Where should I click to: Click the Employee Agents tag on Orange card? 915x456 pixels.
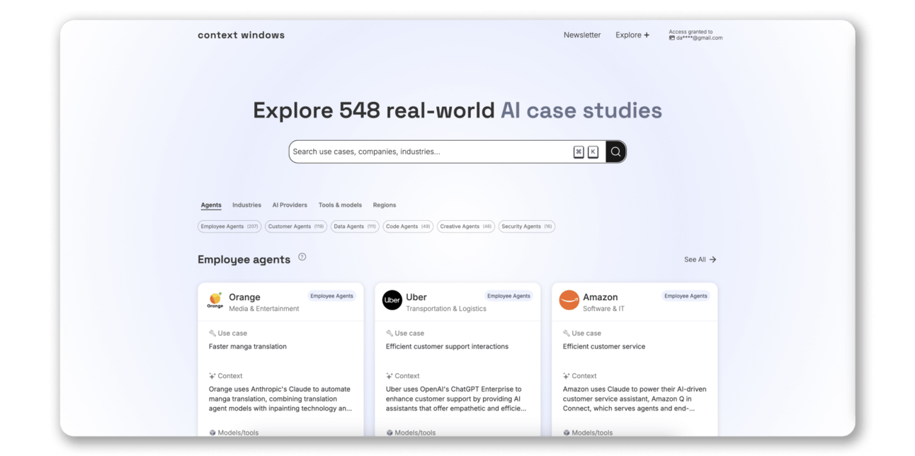click(331, 296)
